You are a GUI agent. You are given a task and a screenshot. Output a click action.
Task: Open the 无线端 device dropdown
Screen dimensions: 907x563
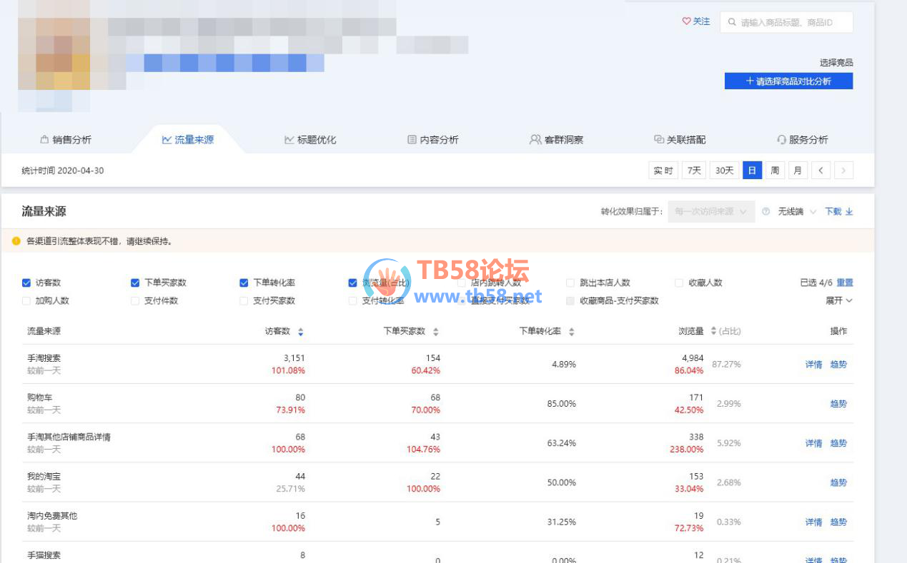pyautogui.click(x=797, y=212)
